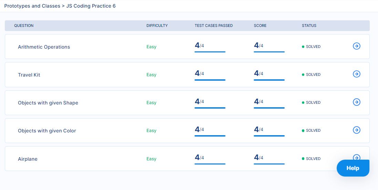
Task: Click the DIFFICULTY column header
Action: point(157,26)
